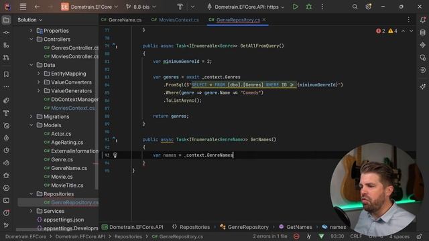This screenshot has height=241, width=429.
Task: Open the build options dropdown arrow
Action: click(x=192, y=7)
